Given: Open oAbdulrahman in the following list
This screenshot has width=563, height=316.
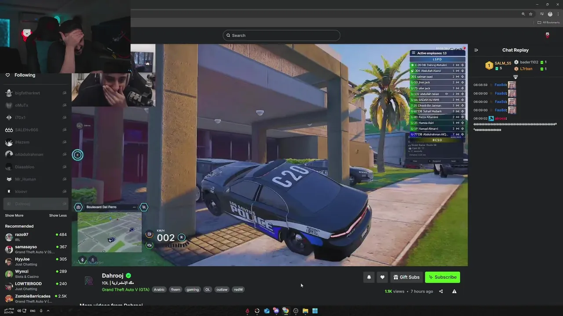Looking at the screenshot, I should pyautogui.click(x=36, y=154).
